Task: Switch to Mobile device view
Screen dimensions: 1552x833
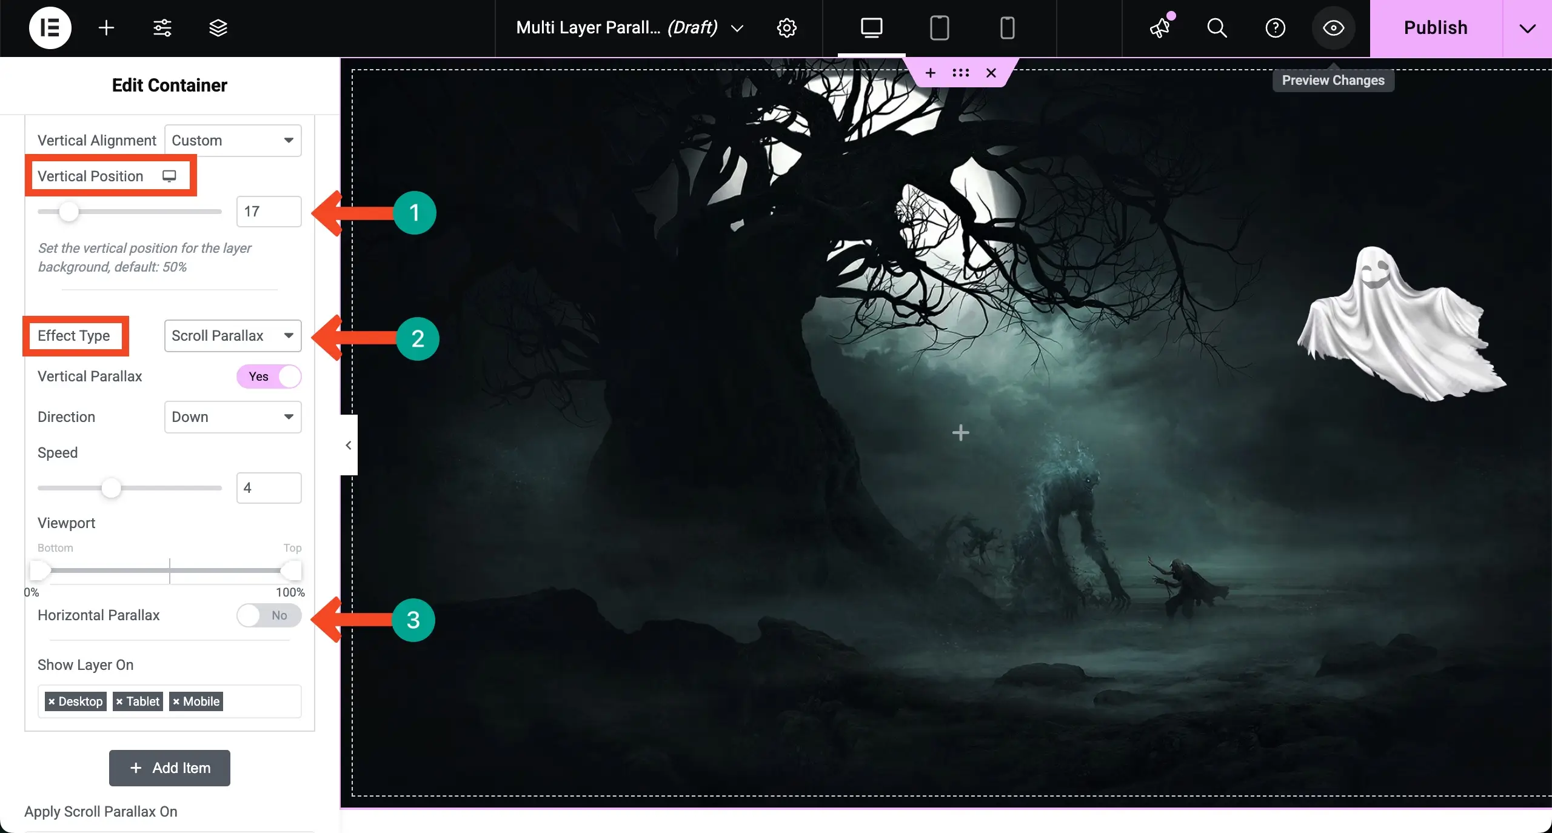Action: (x=1007, y=28)
